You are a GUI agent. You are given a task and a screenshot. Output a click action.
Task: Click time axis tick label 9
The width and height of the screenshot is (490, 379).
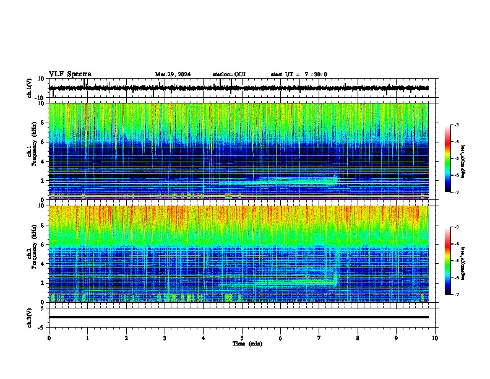tap(396, 338)
